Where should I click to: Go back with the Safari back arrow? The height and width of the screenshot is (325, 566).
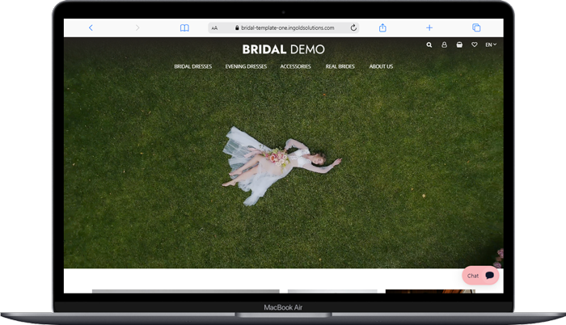[x=91, y=27]
